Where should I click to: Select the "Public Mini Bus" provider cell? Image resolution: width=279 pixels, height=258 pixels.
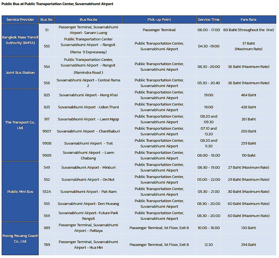coord(20,191)
